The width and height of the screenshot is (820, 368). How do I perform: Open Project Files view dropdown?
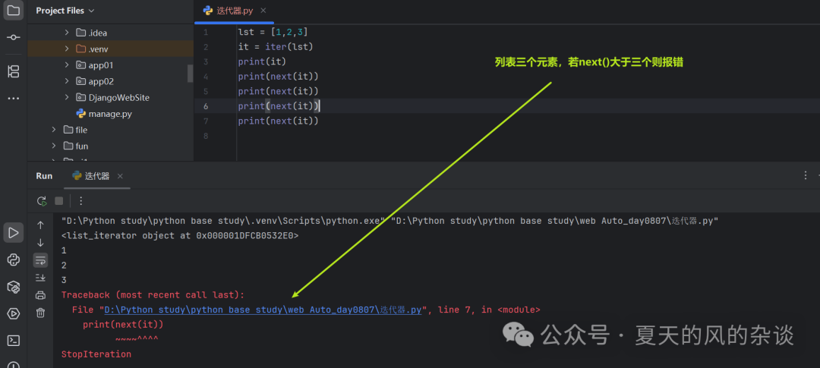pyautogui.click(x=65, y=11)
